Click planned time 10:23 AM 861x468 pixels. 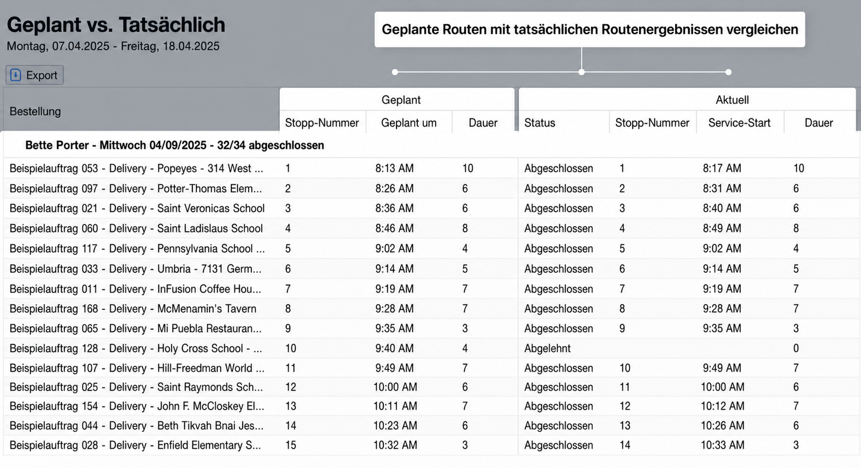[395, 425]
